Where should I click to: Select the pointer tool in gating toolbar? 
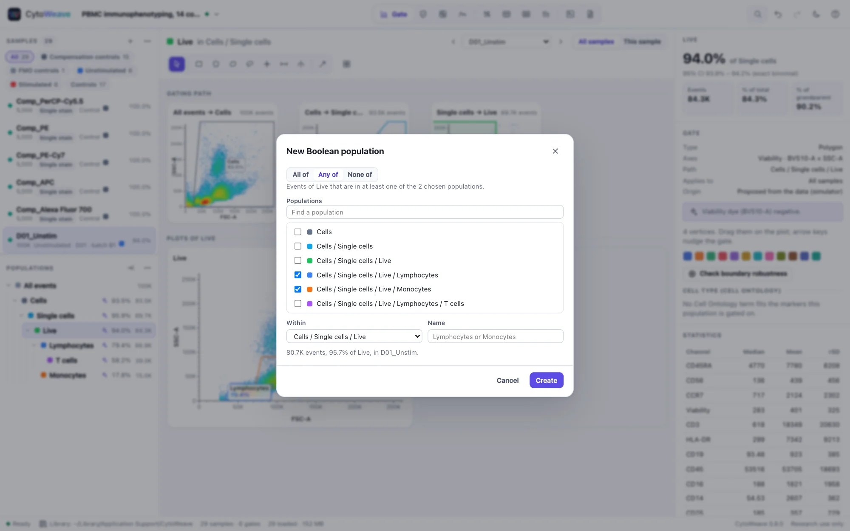click(177, 64)
